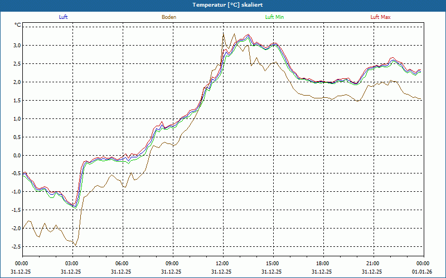The height and width of the screenshot is (278, 446).
Task: Click the chart title 'Temperatur [°C] skaliert'
Action: click(x=227, y=5)
